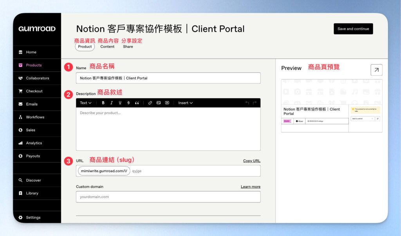Click the description text area
This screenshot has height=236, width=401.
click(168, 129)
